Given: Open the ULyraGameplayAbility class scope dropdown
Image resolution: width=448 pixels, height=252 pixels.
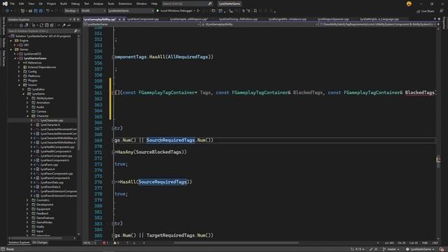Looking at the screenshot, I should pos(260,24).
